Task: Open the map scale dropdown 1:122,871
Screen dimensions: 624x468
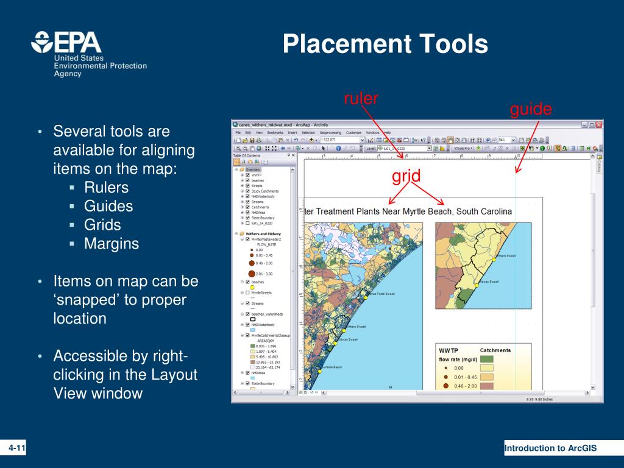Action: [x=363, y=140]
